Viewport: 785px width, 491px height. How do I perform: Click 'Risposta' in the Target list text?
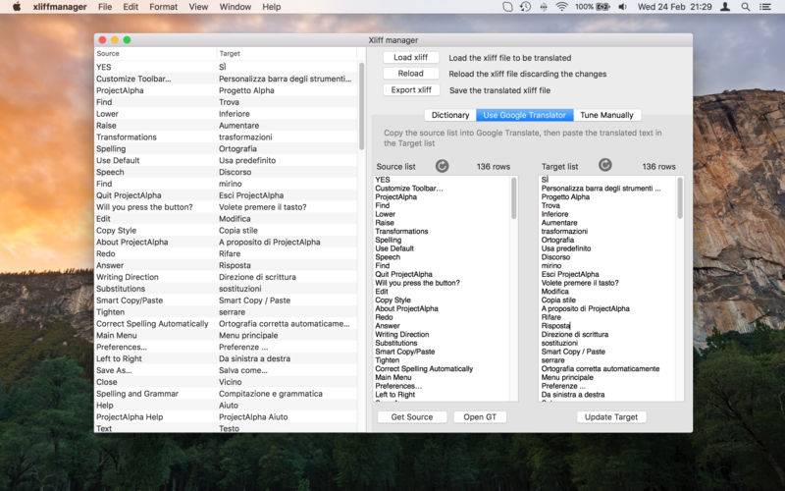click(x=555, y=326)
